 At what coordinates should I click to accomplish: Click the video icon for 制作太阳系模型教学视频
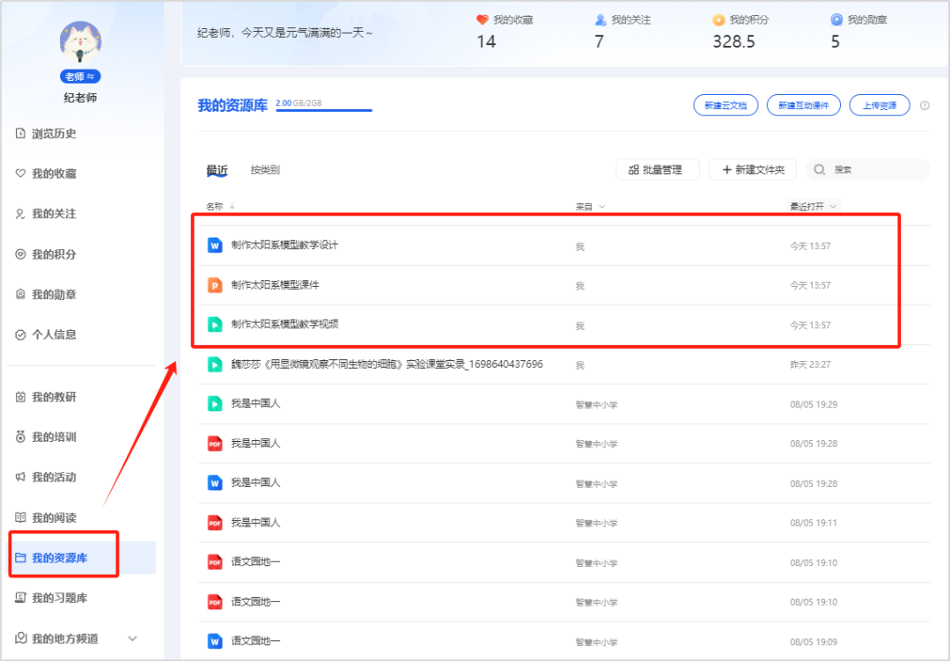(215, 324)
